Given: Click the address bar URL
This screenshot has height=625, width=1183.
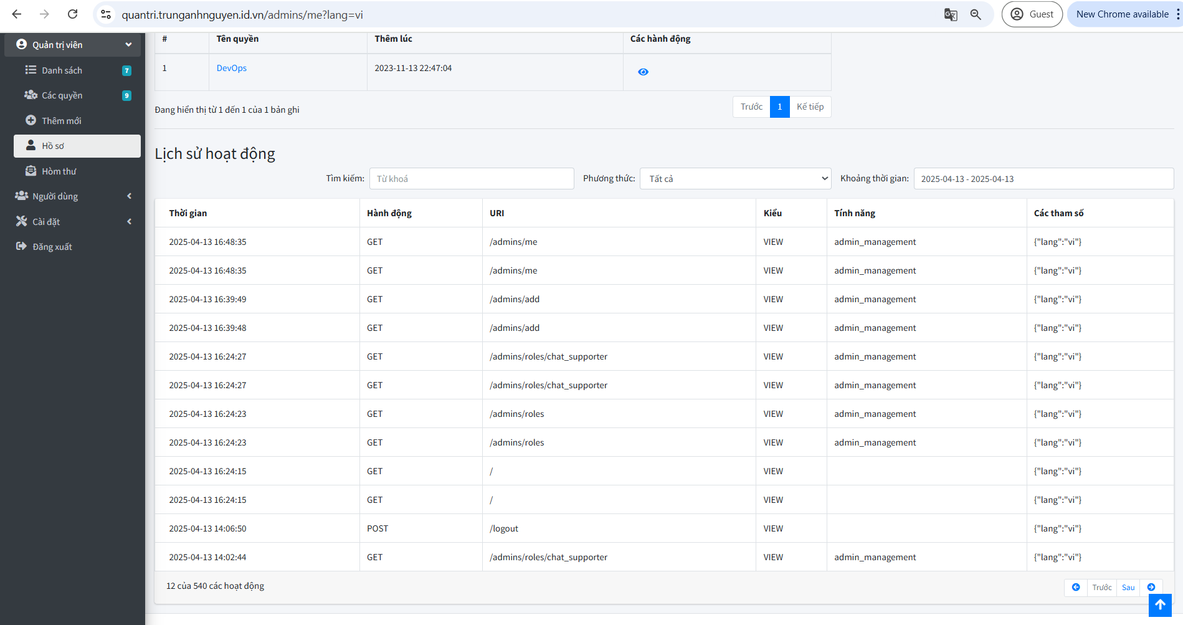Looking at the screenshot, I should (242, 15).
